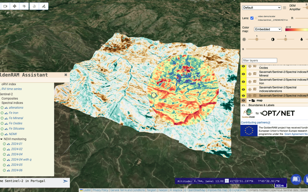Click the brightness sun icon
This screenshot has width=308, height=192.
(244, 39)
